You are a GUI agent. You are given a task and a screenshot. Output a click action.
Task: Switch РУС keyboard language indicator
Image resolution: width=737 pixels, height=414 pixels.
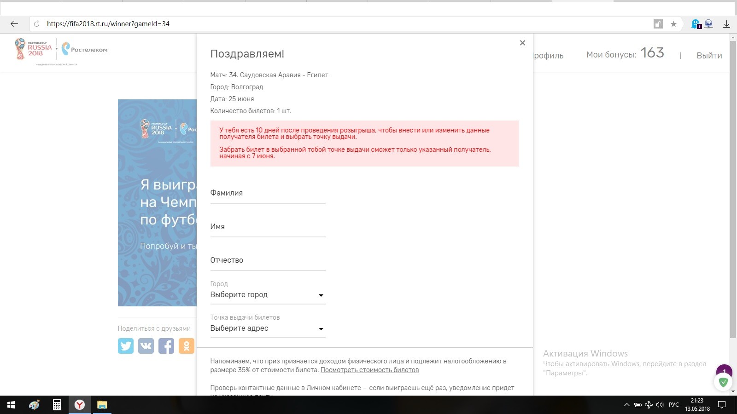coord(674,405)
